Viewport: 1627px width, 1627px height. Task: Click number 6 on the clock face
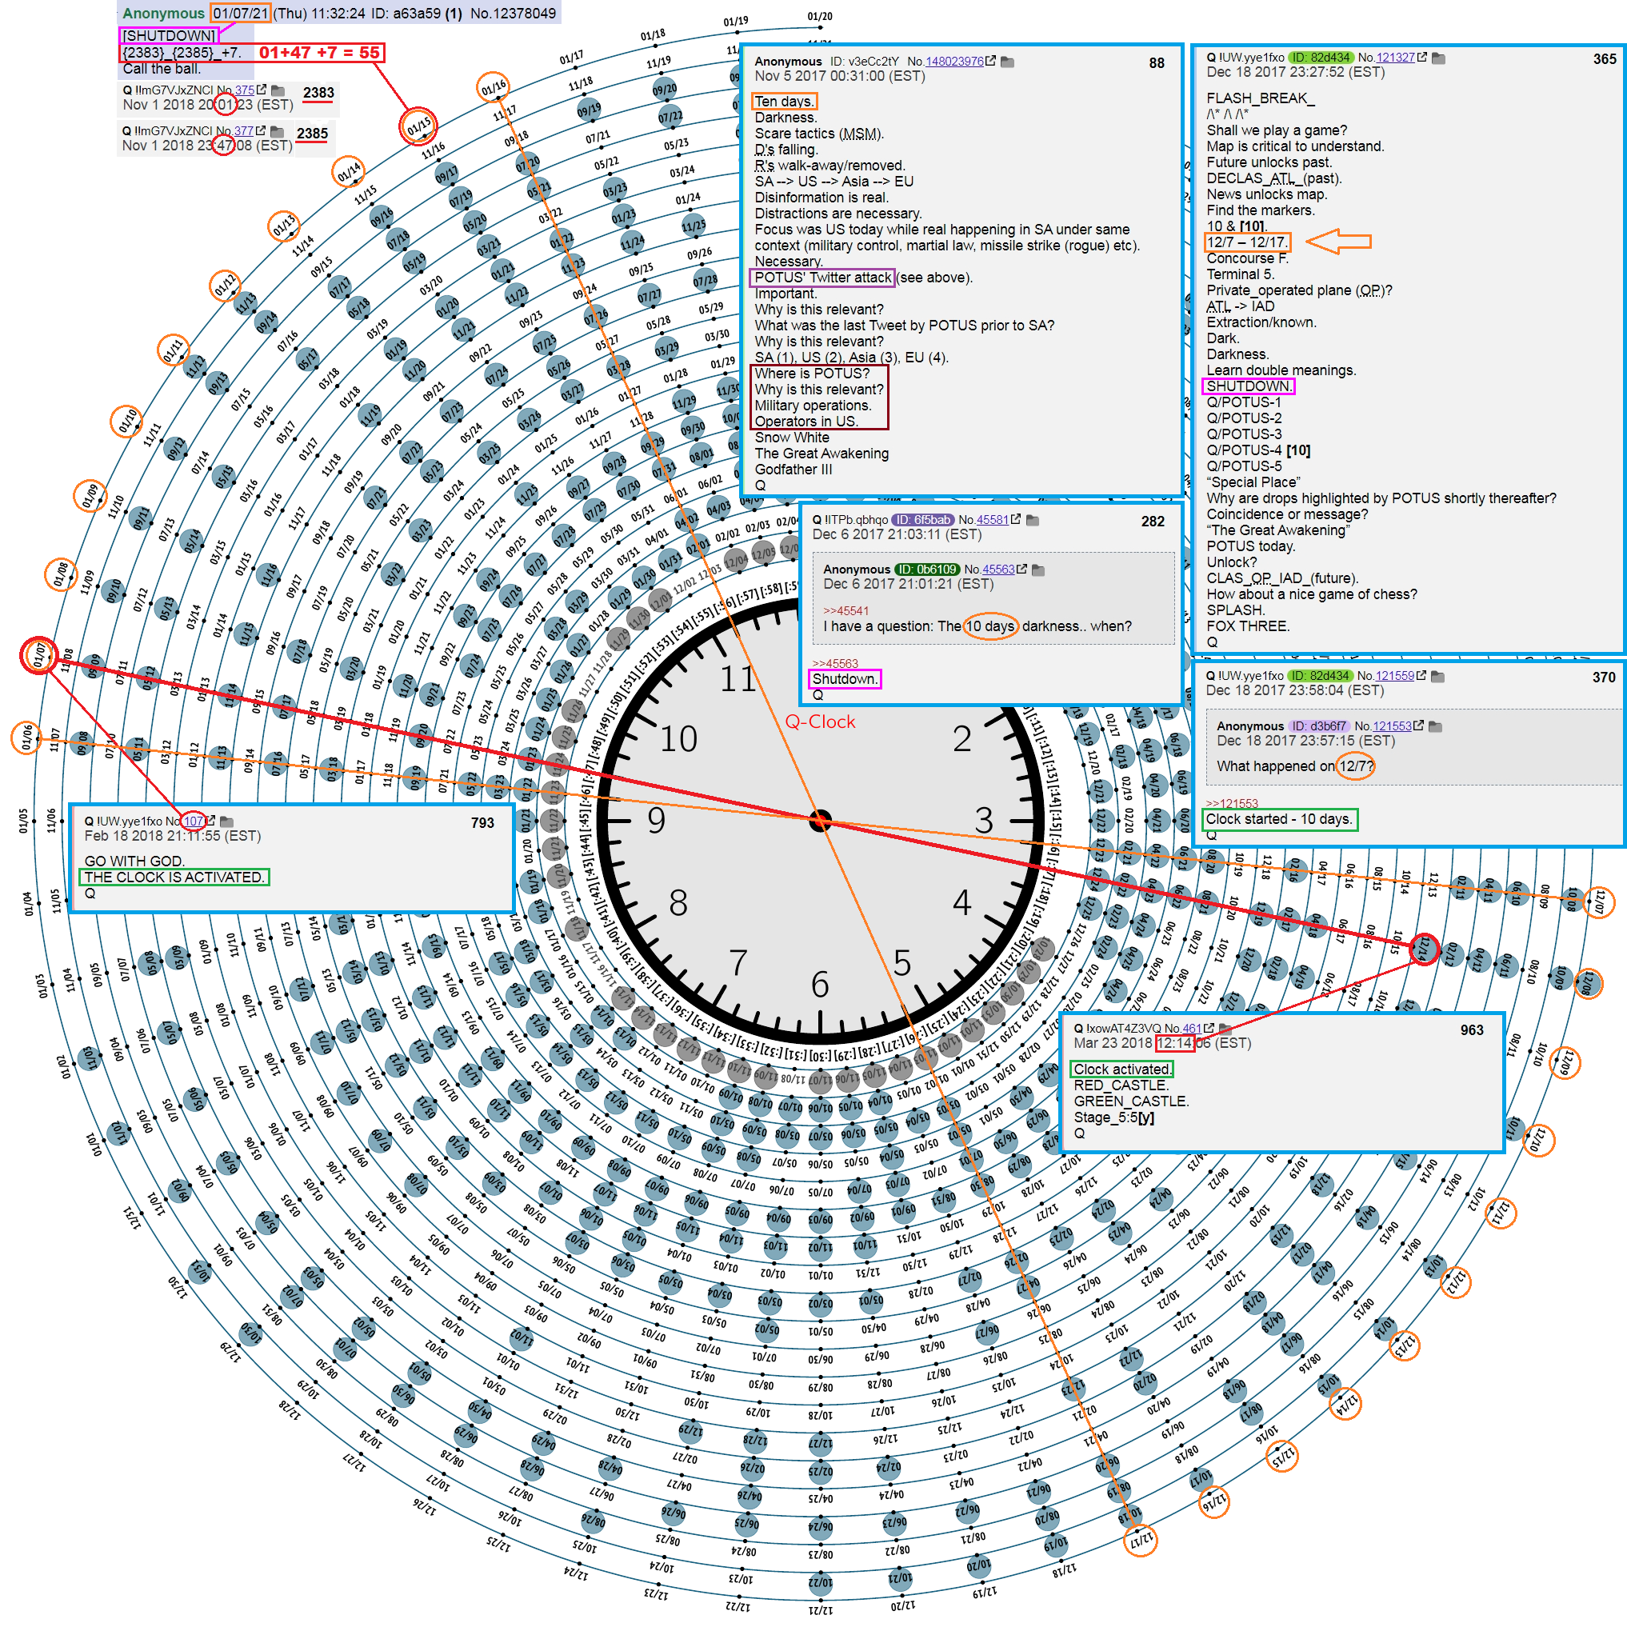[x=820, y=985]
